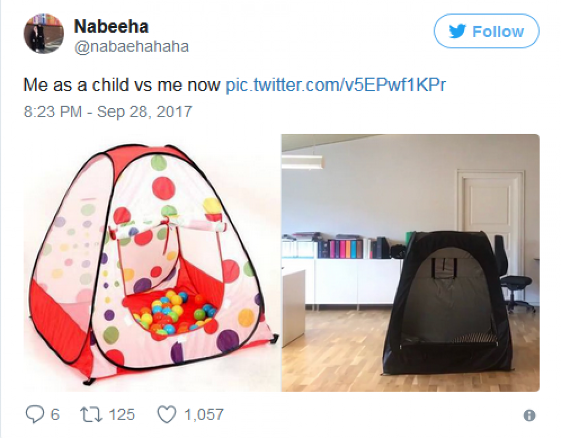Open the black tent office image
561x438 pixels.
click(x=411, y=263)
